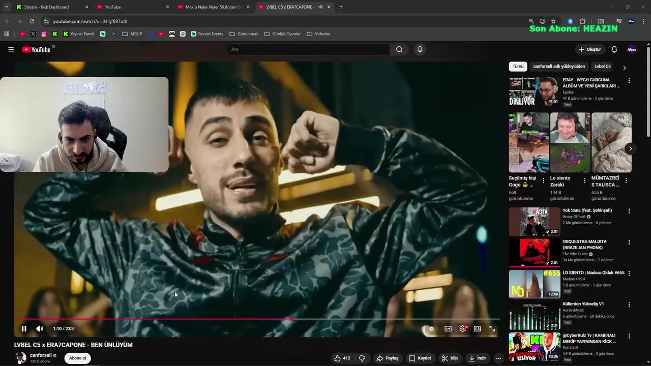Open the Yayıncı Paneli bookmark
Image resolution: width=651 pixels, height=366 pixels.
click(x=79, y=34)
